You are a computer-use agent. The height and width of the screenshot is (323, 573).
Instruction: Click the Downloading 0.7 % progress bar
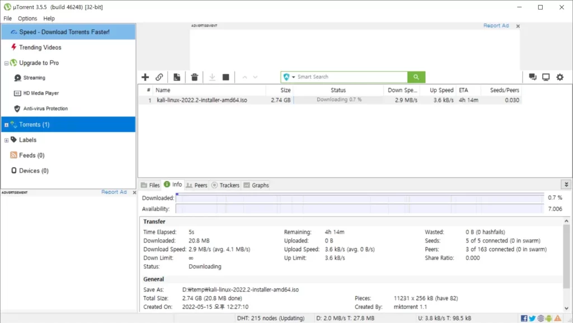pyautogui.click(x=339, y=100)
